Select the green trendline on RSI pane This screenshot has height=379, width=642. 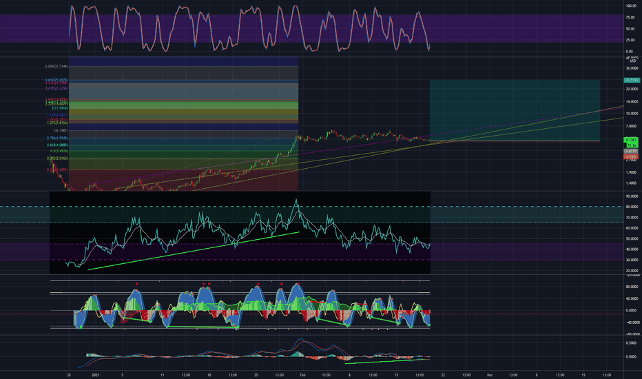click(194, 251)
